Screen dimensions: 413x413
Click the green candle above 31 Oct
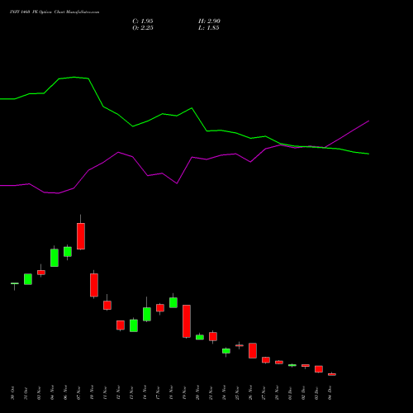(x=28, y=279)
